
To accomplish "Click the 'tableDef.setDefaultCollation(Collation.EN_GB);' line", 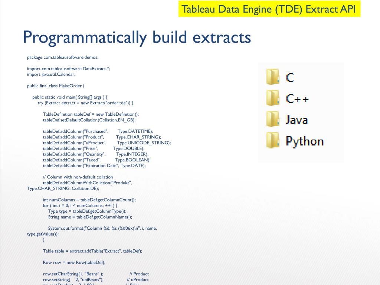I will point(89,120).
